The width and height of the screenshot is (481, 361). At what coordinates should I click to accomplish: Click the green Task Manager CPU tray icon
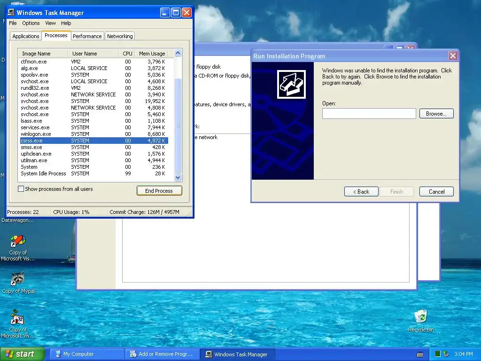(x=438, y=354)
